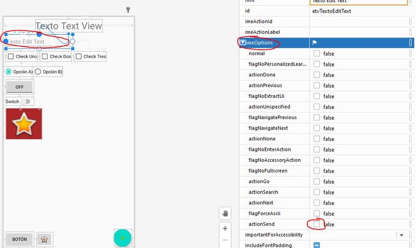
Task: Click the star image button next to BOTÓN
Action: tap(44, 239)
